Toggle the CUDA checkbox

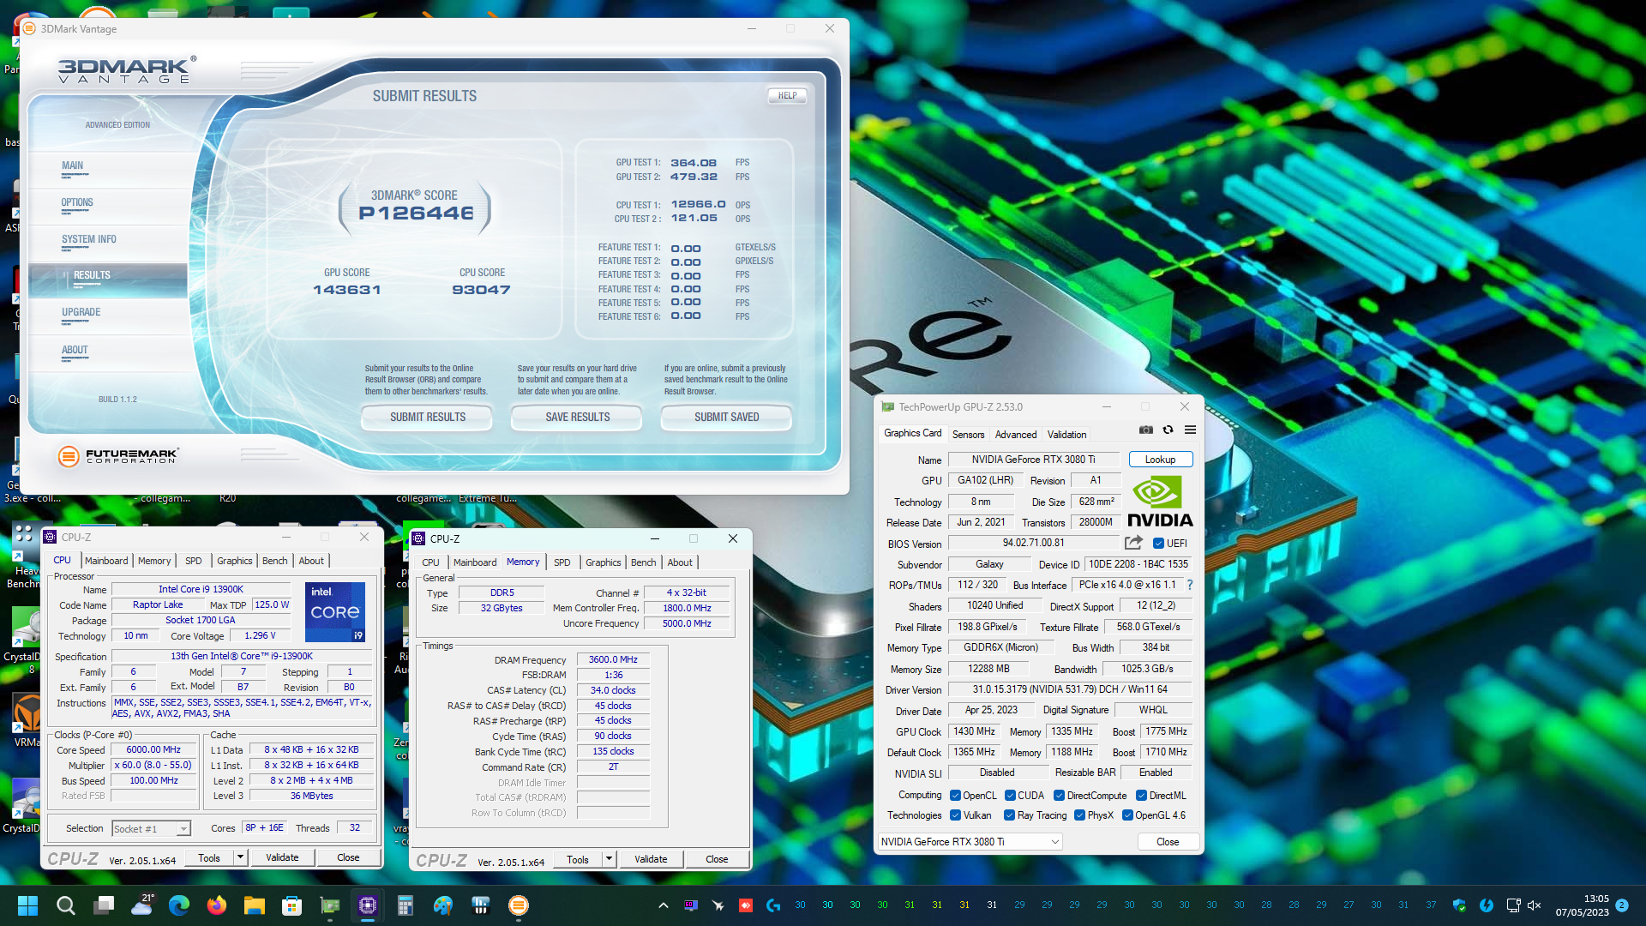[x=1010, y=795]
